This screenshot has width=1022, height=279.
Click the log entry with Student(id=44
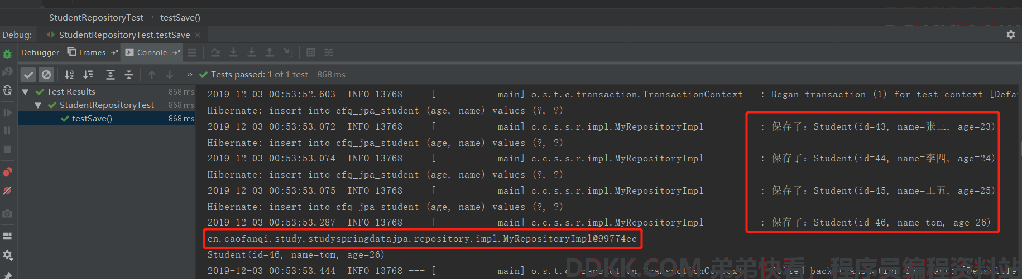(x=601, y=158)
